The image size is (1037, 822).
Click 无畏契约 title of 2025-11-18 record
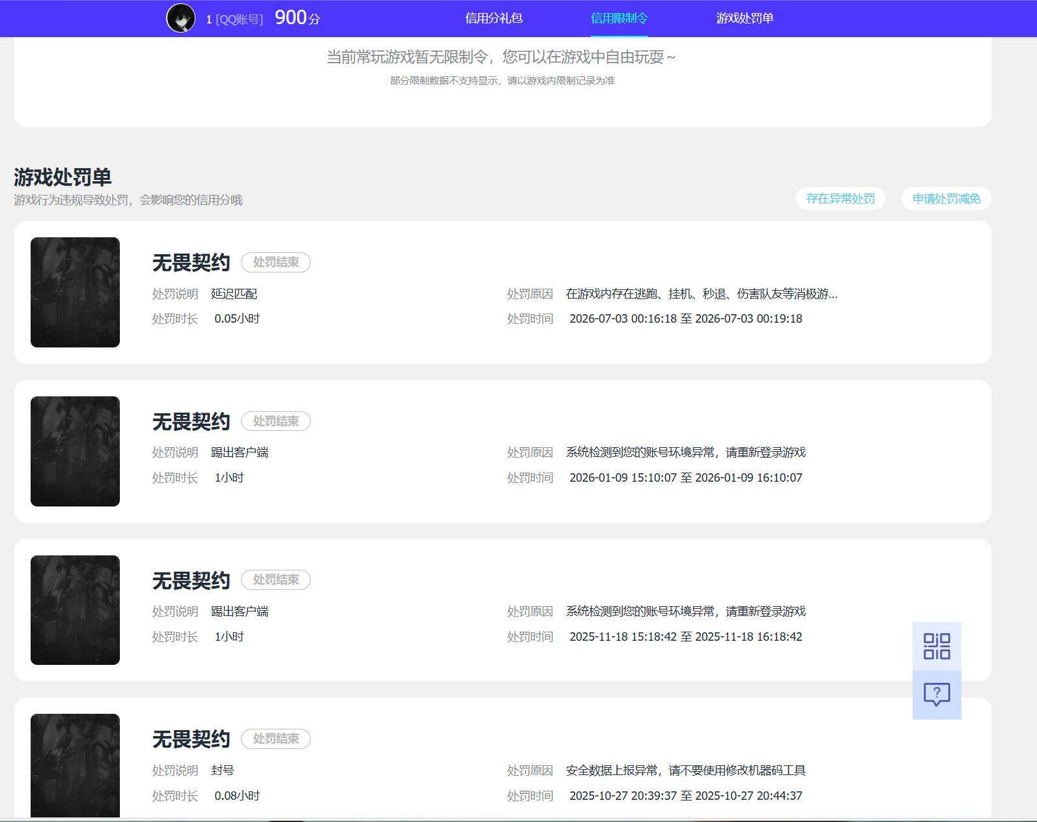[191, 581]
